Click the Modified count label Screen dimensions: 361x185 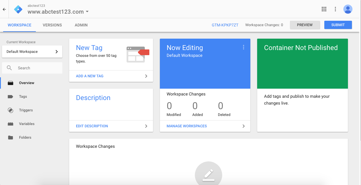174,115
